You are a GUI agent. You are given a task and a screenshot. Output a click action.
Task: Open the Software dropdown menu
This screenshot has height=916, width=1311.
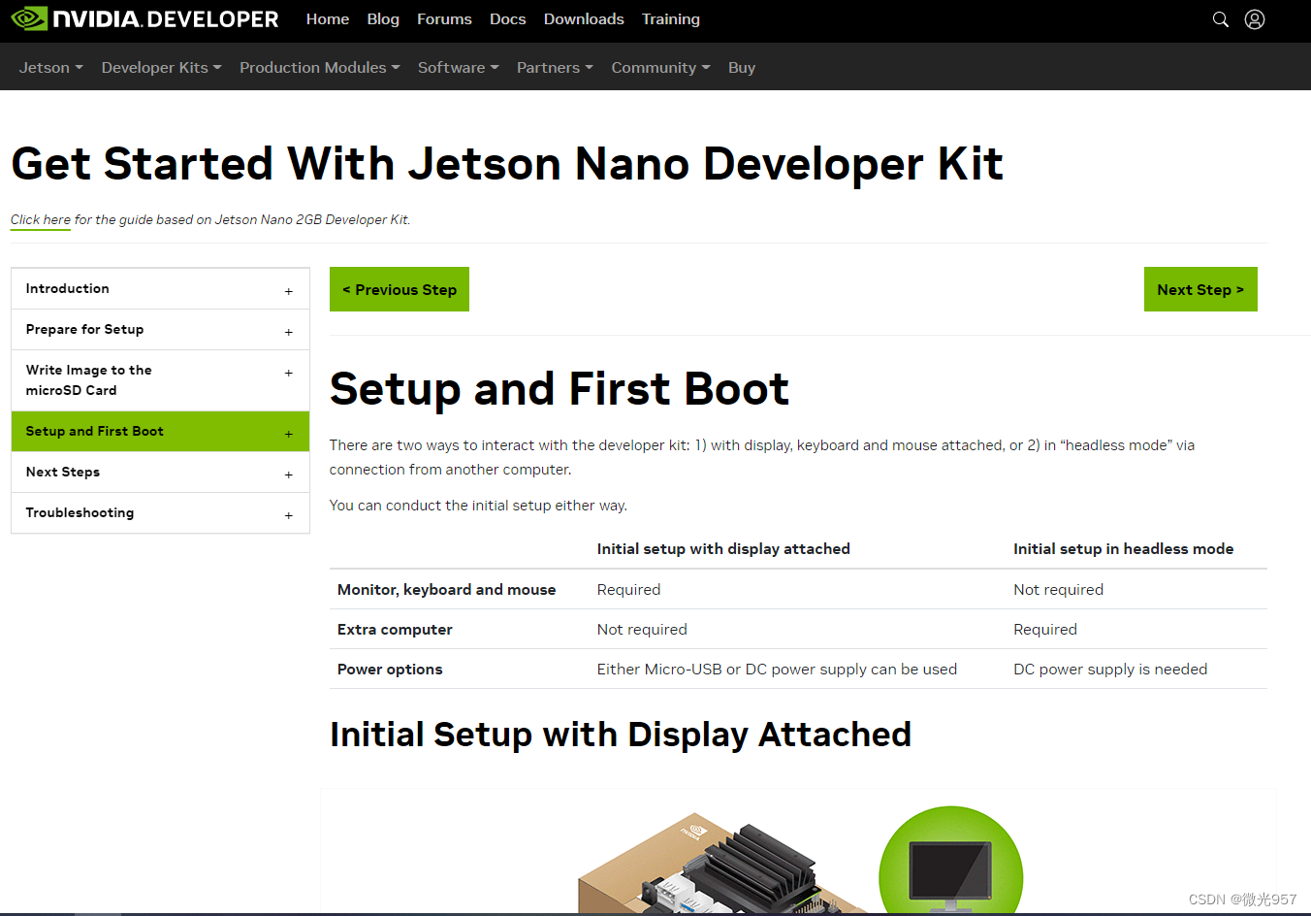(459, 67)
